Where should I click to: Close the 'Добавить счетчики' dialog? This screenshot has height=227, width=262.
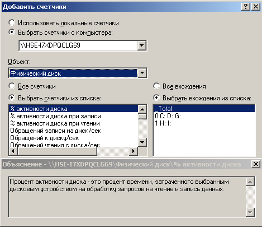click(x=256, y=7)
